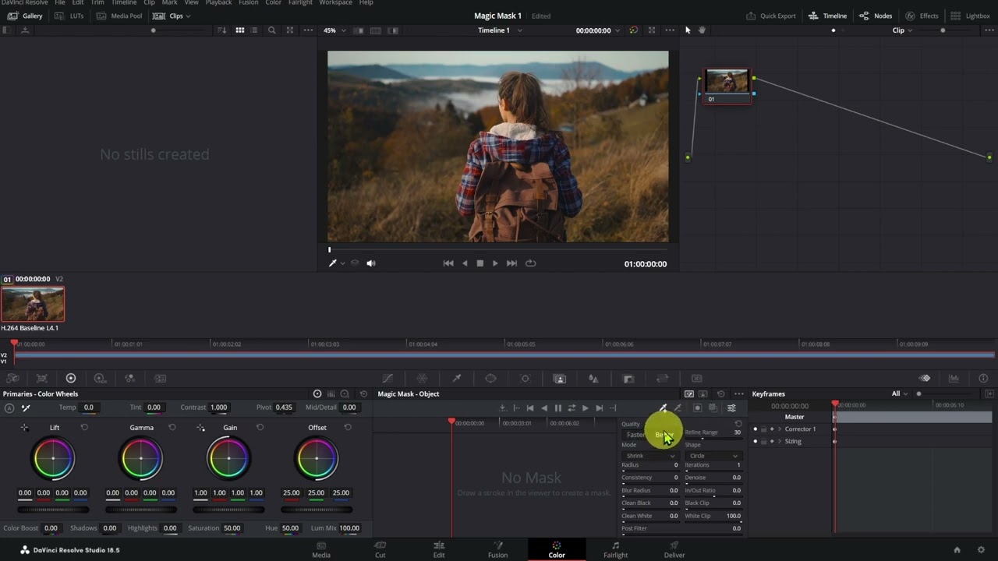Open the HDR color wheels palette
The height and width of the screenshot is (561, 998).
pyautogui.click(x=100, y=379)
